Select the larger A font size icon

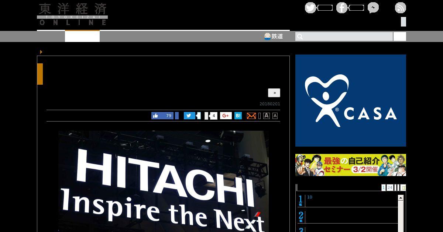pos(267,116)
